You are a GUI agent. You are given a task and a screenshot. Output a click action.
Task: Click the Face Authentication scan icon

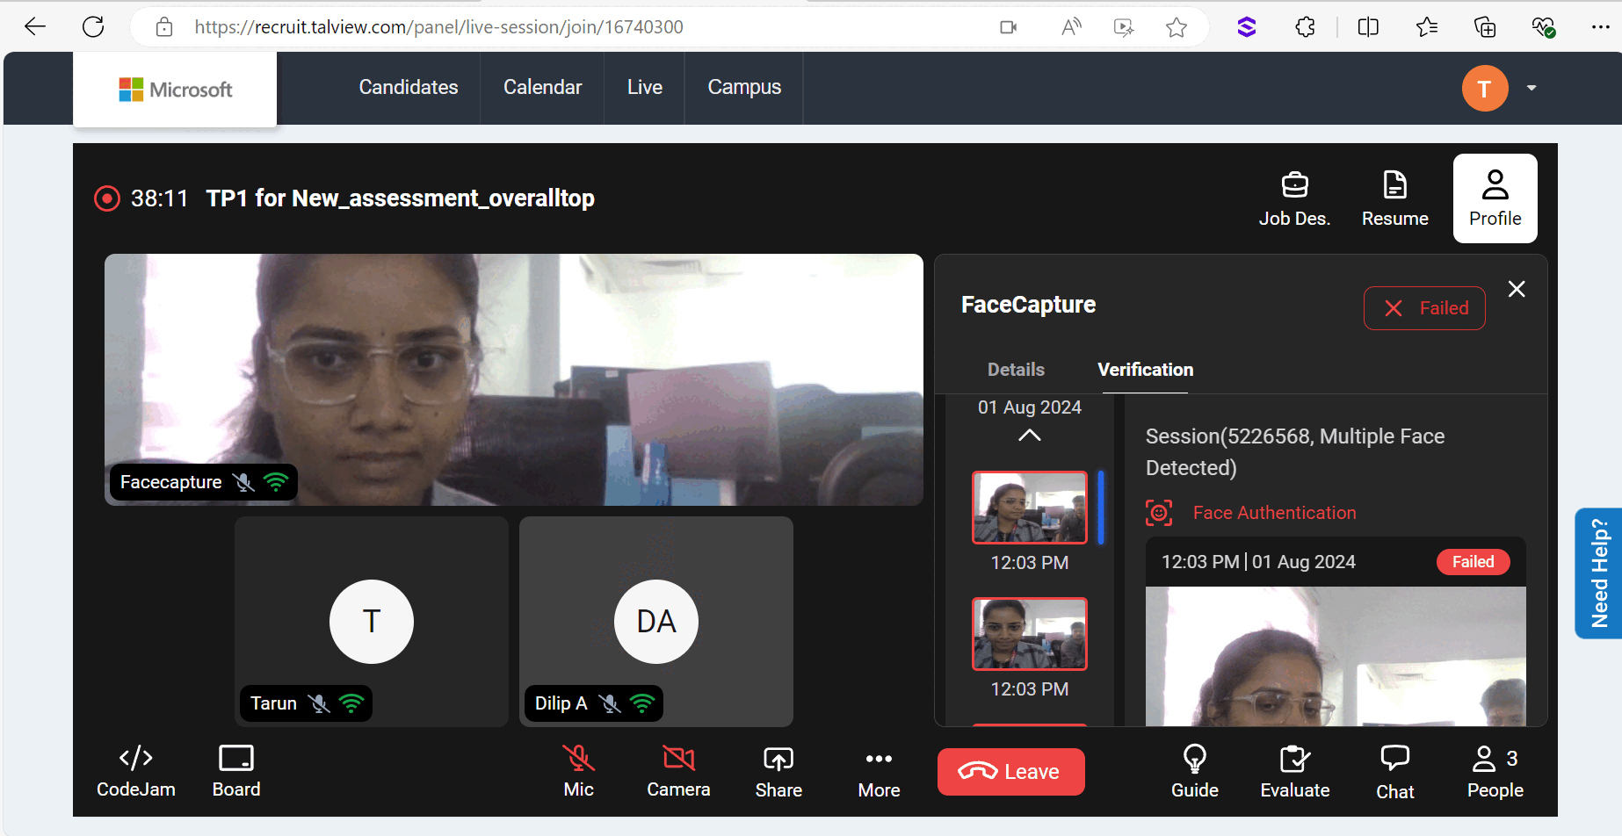(x=1159, y=513)
